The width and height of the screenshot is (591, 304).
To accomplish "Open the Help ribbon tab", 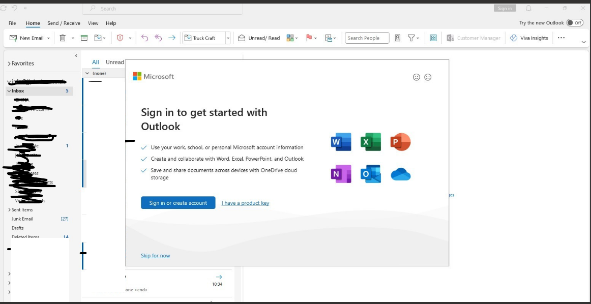I will click(111, 23).
